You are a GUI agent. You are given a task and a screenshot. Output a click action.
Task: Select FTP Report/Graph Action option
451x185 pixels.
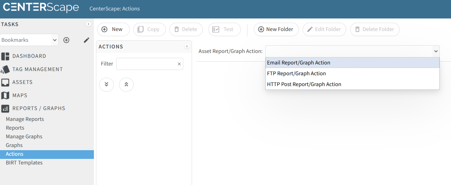(x=352, y=74)
